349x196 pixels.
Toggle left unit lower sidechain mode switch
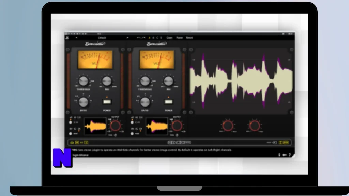tap(71, 134)
